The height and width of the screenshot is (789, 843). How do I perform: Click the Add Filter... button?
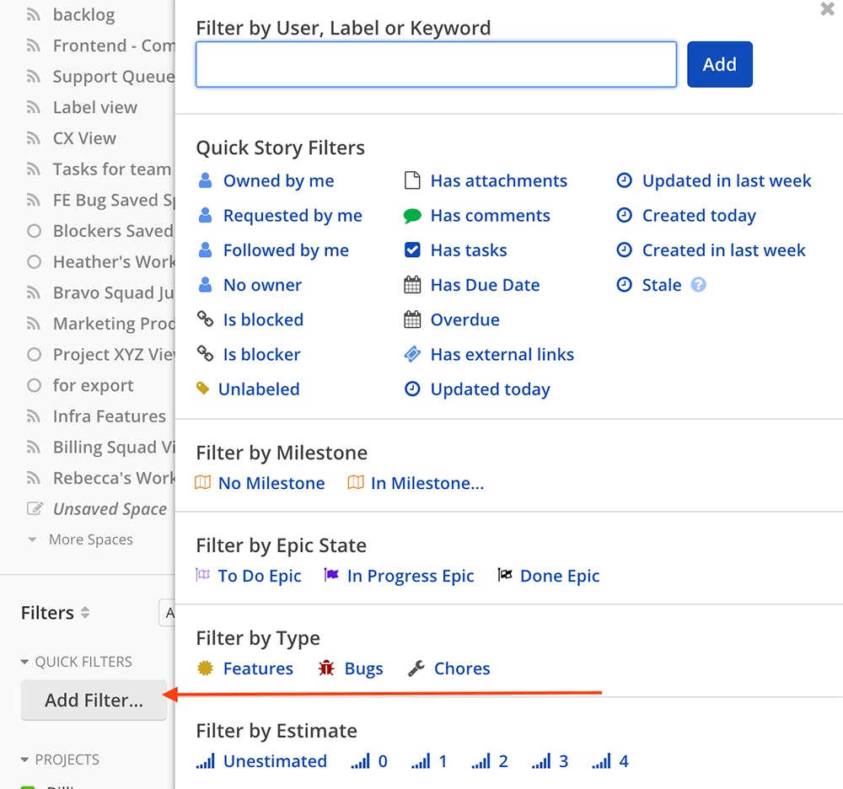click(94, 700)
